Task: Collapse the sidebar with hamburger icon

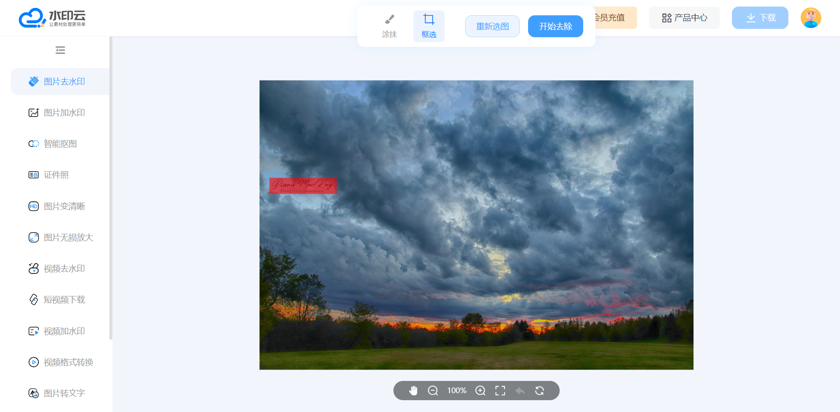Action: (x=60, y=50)
